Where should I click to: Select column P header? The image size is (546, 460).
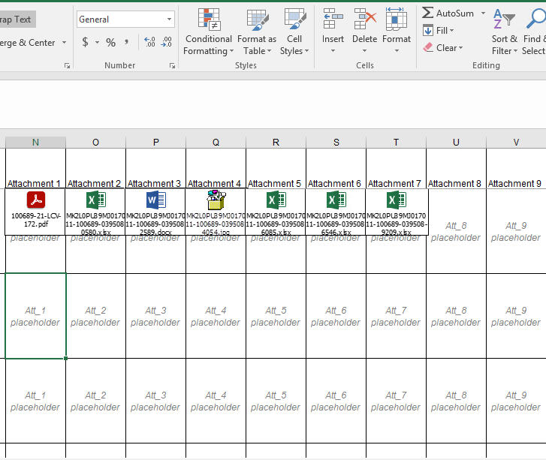[155, 143]
